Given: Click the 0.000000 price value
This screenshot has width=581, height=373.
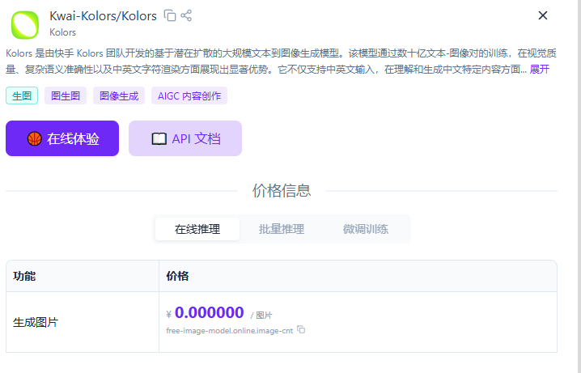Looking at the screenshot, I should (209, 312).
